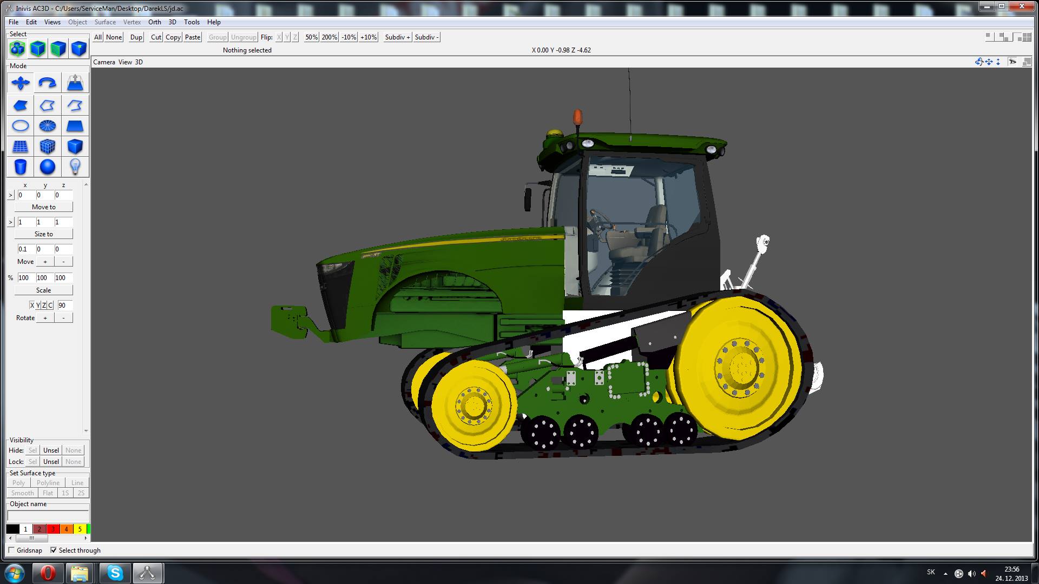Activate the Move mode tool
This screenshot has width=1039, height=584.
coord(21,83)
